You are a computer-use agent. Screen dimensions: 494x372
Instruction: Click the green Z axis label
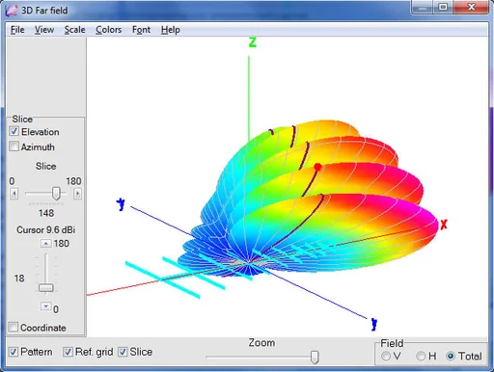coord(253,42)
